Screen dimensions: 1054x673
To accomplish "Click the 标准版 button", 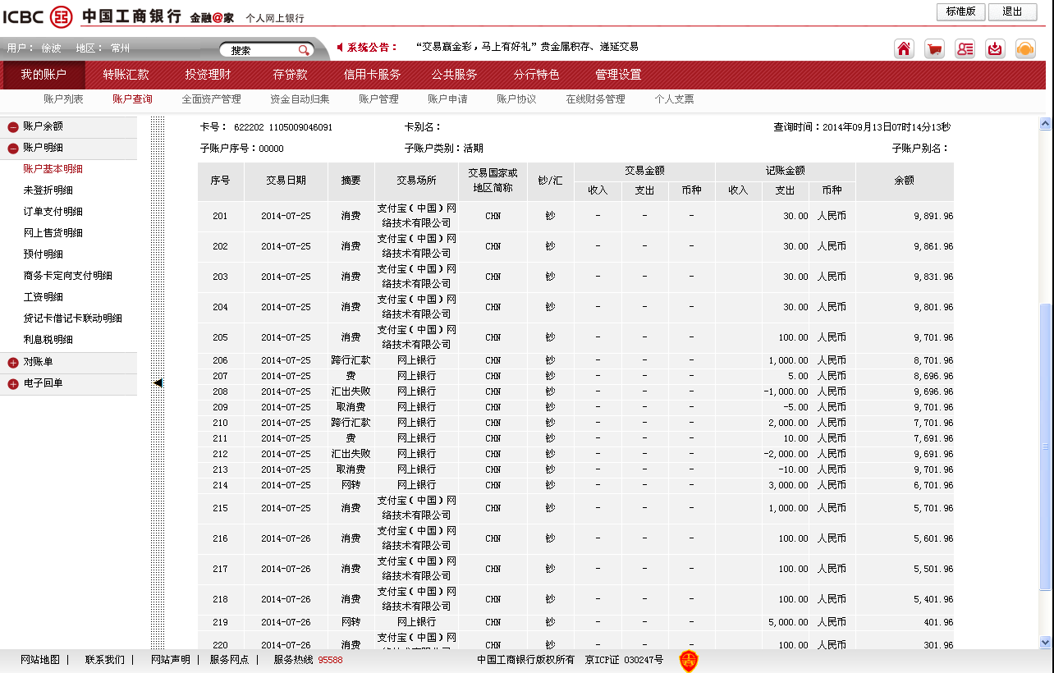I will 960,11.
